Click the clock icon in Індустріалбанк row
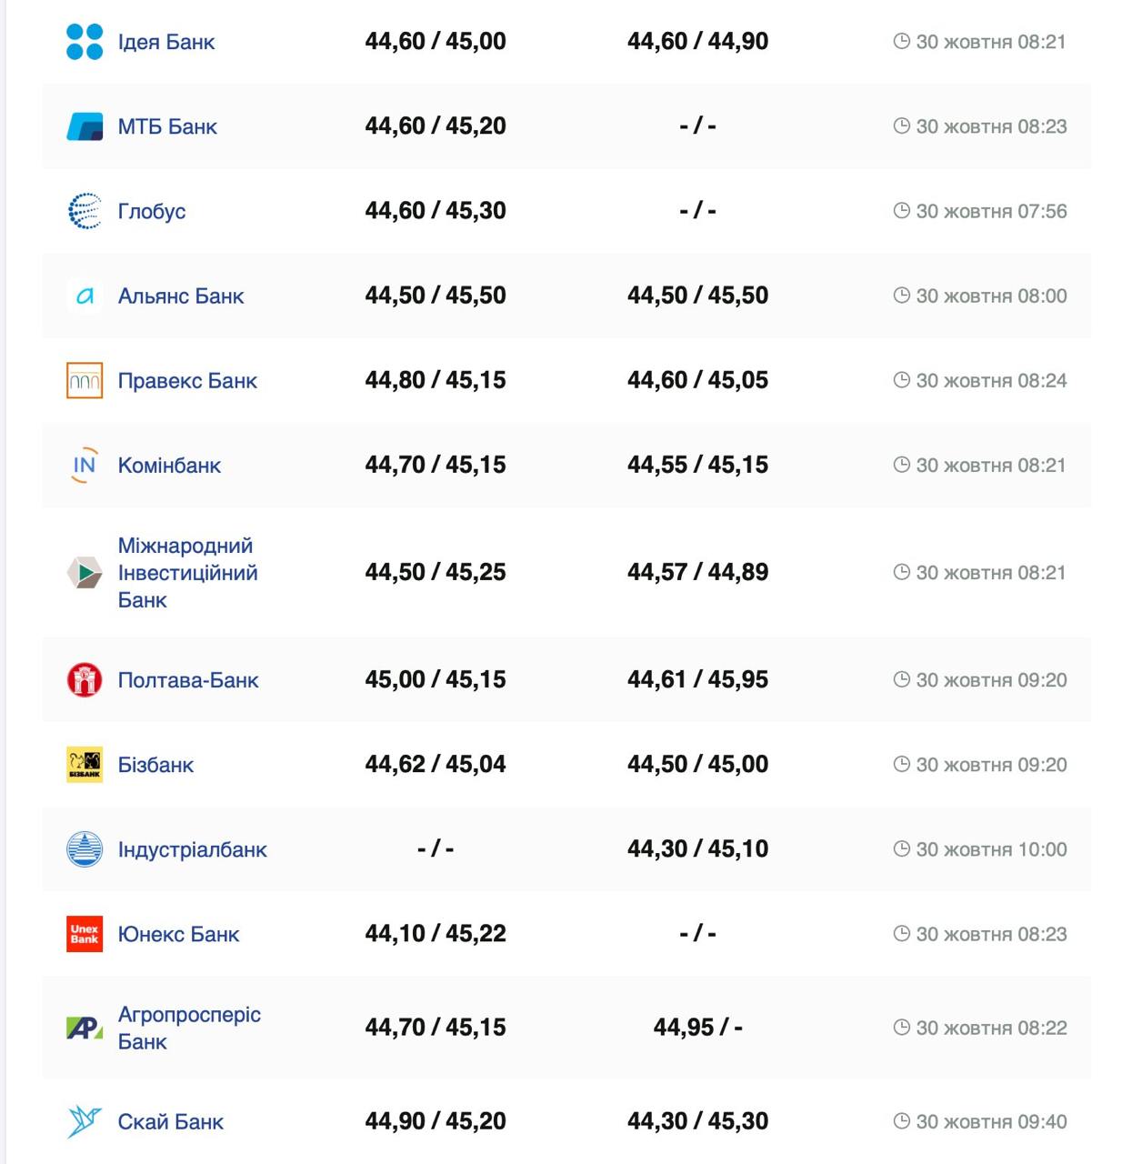Screen dimensions: 1122x1164 tap(901, 849)
